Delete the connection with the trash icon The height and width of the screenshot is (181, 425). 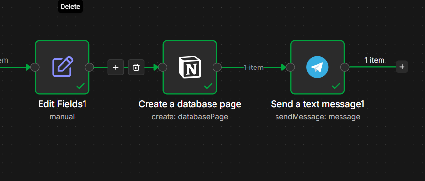[136, 68]
